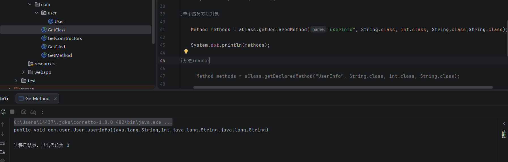Select the webapp folder row

[x=76, y=72]
